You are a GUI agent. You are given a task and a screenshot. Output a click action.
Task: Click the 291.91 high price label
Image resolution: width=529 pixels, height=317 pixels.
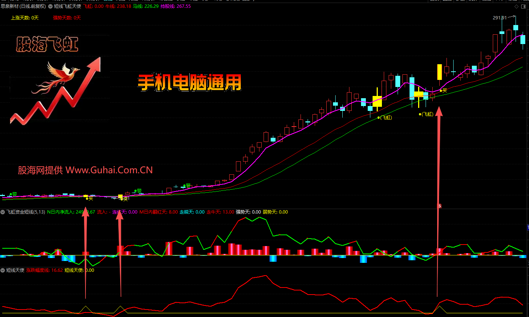tap(500, 18)
